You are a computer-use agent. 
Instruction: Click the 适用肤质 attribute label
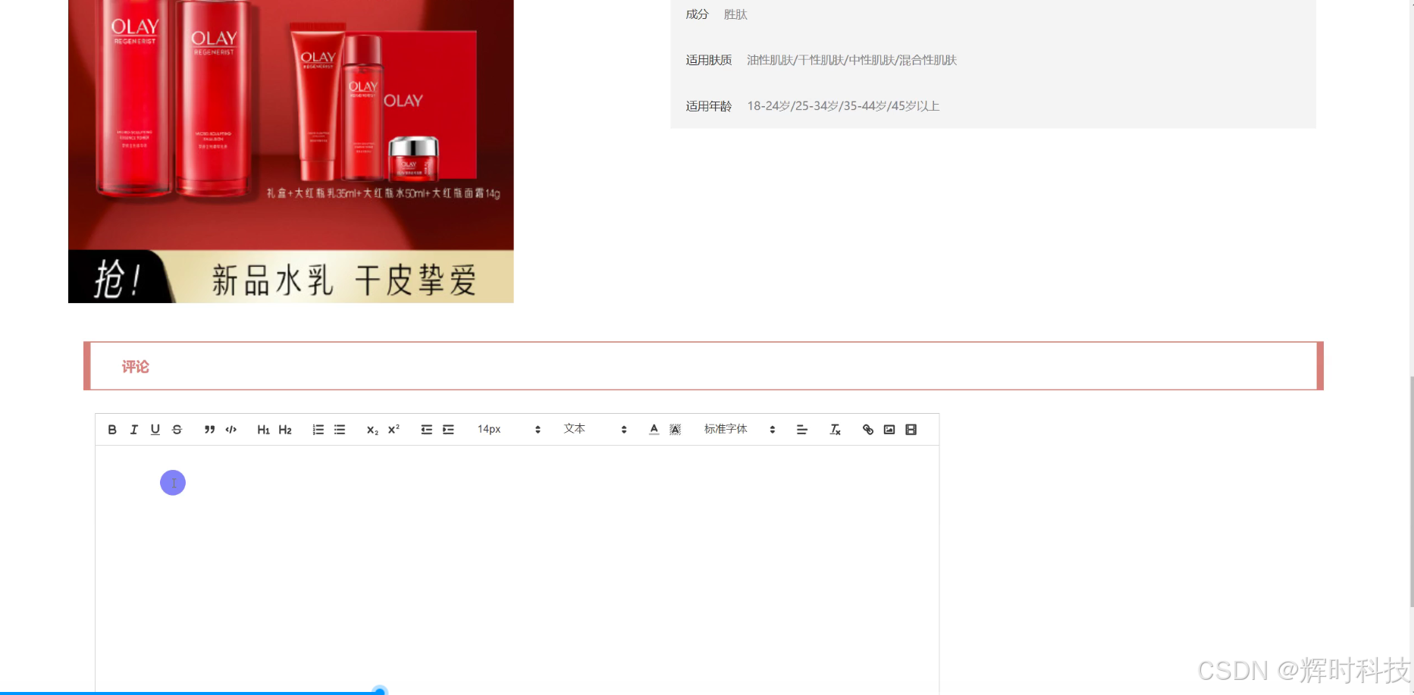(x=709, y=60)
